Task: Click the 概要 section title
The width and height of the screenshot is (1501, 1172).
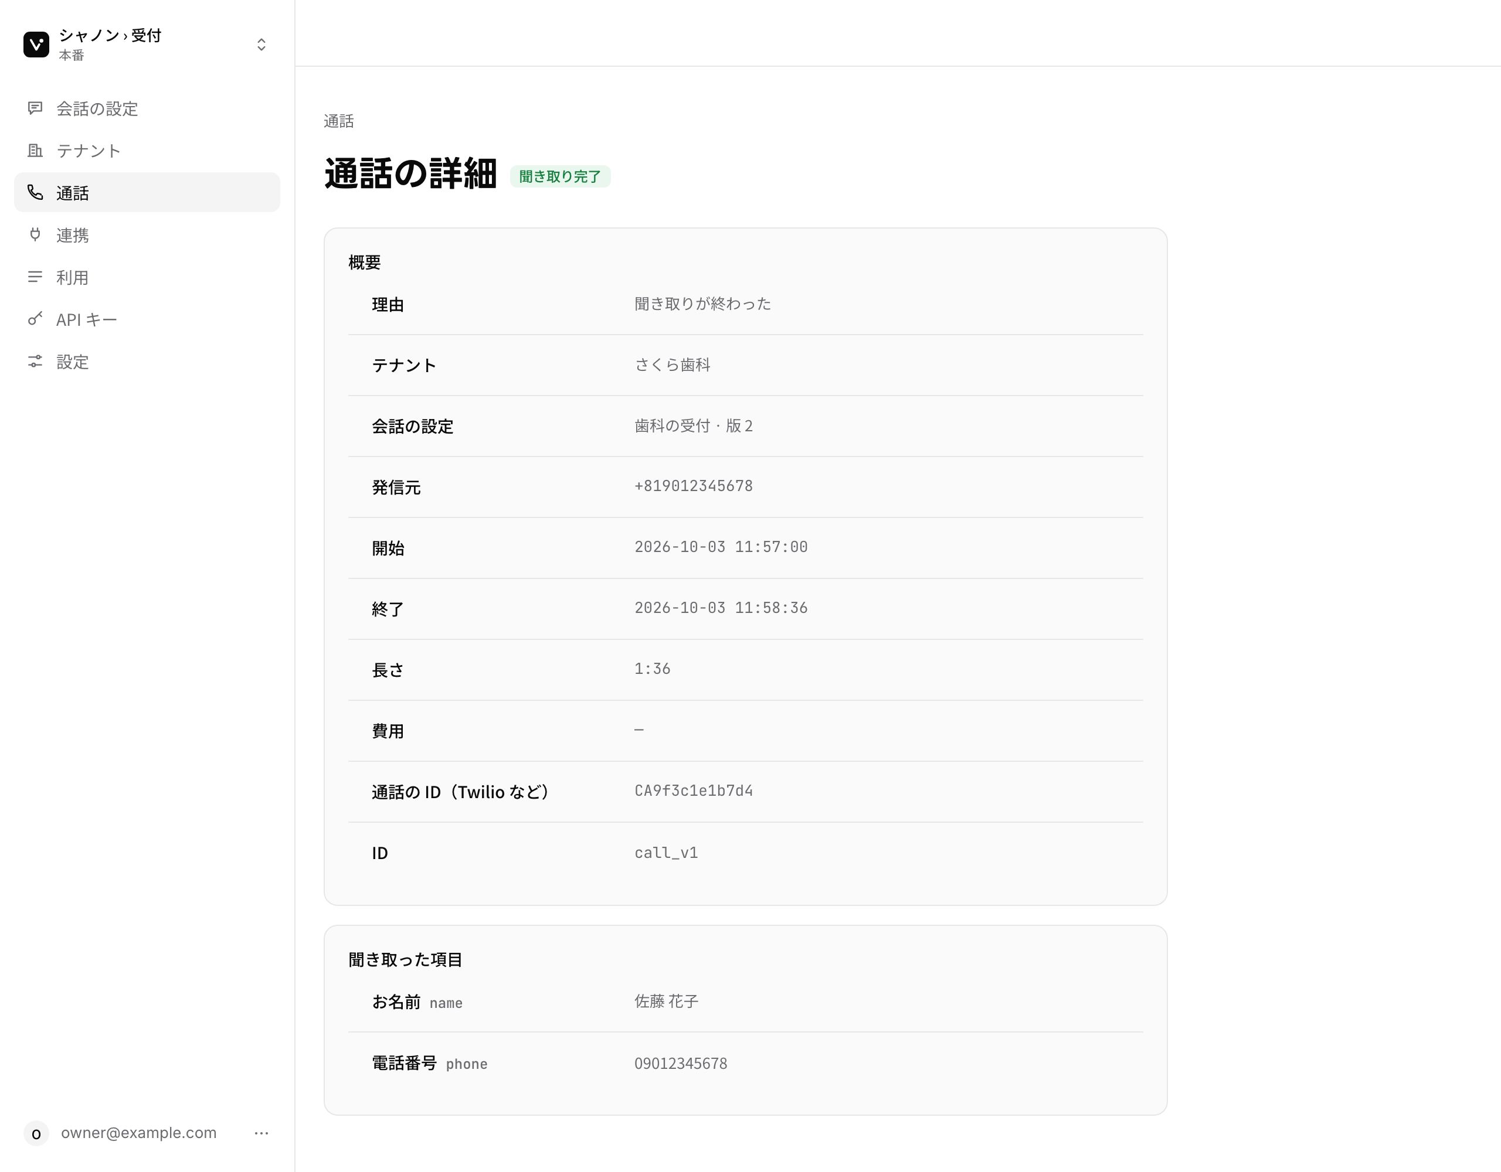Action: click(x=364, y=263)
